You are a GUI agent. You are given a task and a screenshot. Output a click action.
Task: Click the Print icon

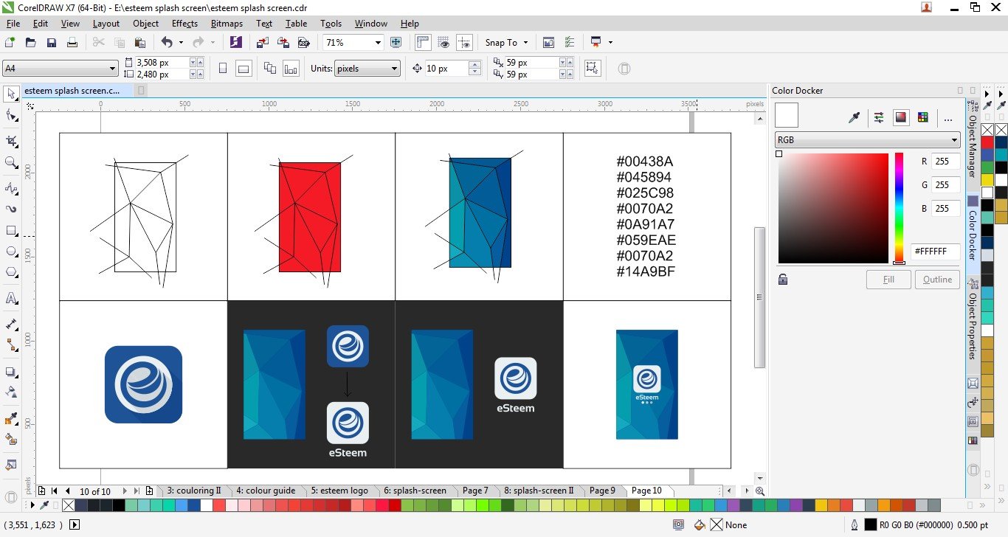[72, 43]
